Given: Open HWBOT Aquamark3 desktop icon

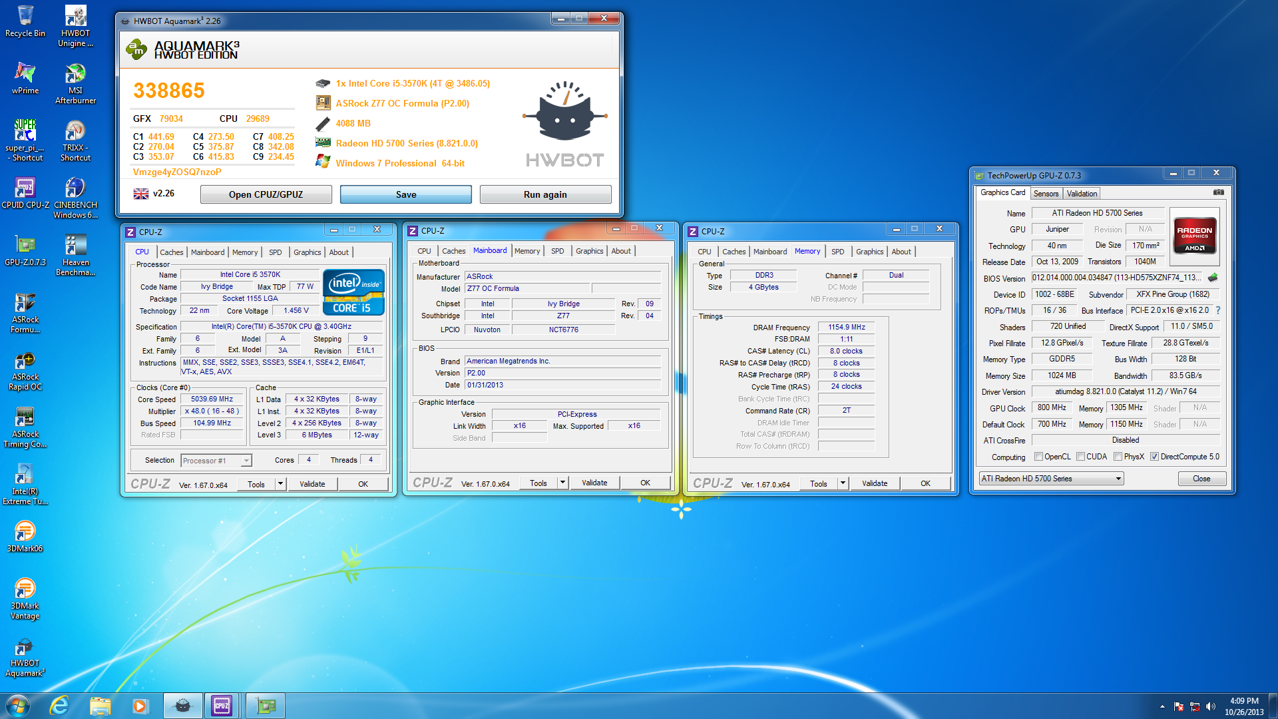Looking at the screenshot, I should pos(25,656).
